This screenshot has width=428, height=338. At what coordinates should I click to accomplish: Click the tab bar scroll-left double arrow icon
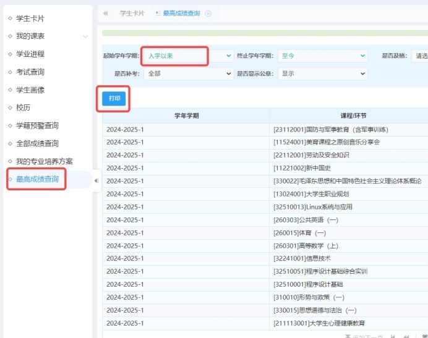[x=105, y=13]
